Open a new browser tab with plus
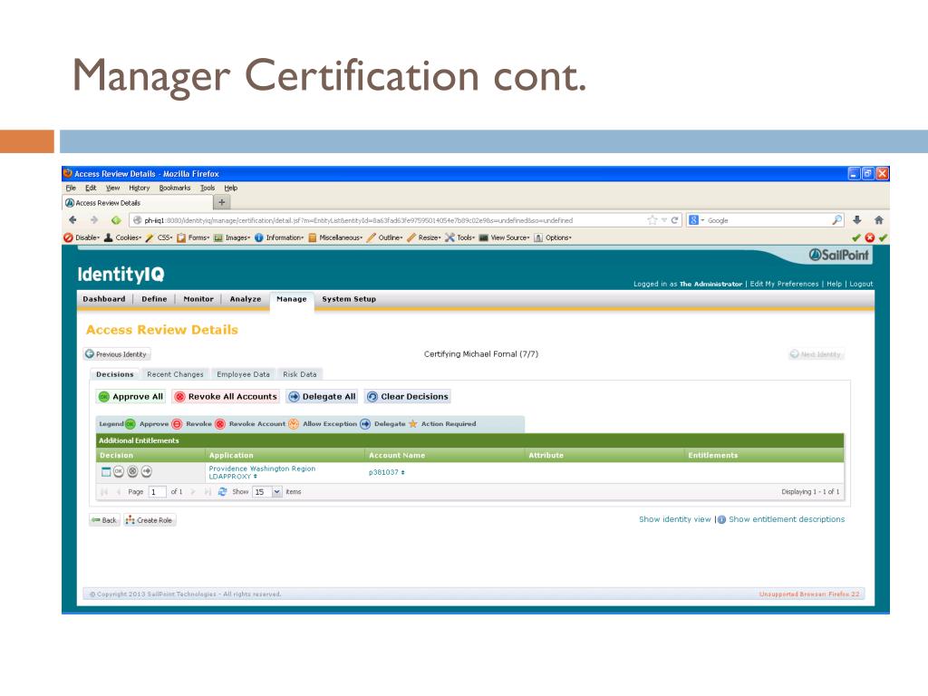The height and width of the screenshot is (696, 928). point(222,202)
